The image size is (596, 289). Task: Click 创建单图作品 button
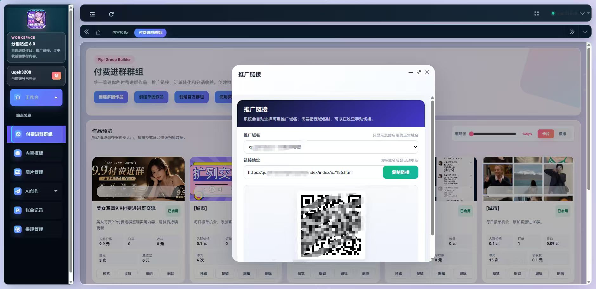(x=151, y=97)
